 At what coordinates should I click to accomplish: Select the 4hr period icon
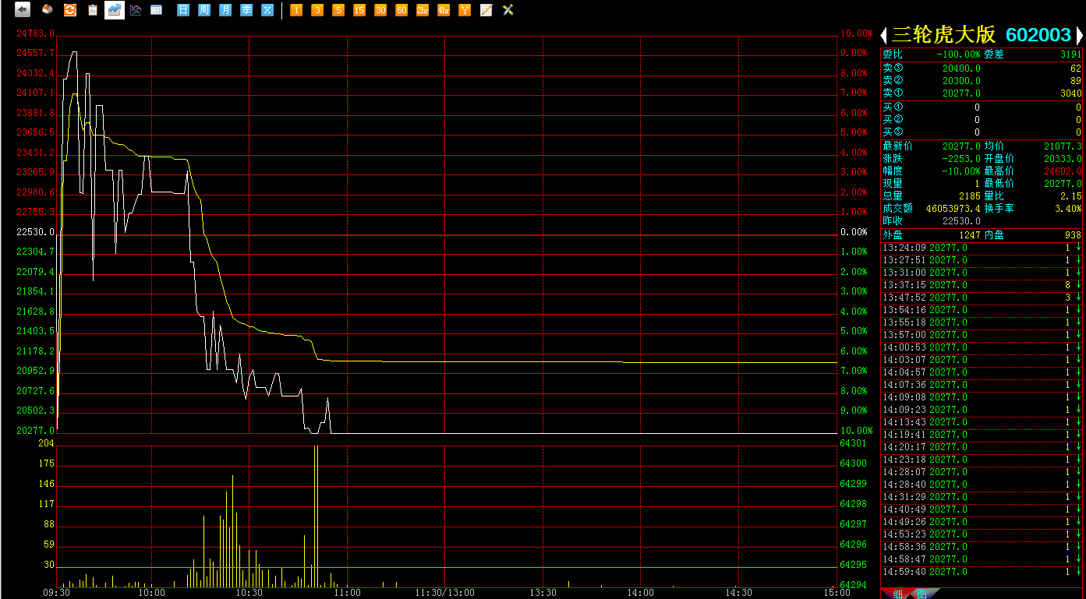(x=444, y=10)
